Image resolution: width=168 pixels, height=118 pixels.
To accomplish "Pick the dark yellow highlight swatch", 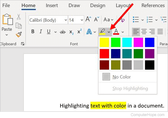I will (x=116, y=65).
